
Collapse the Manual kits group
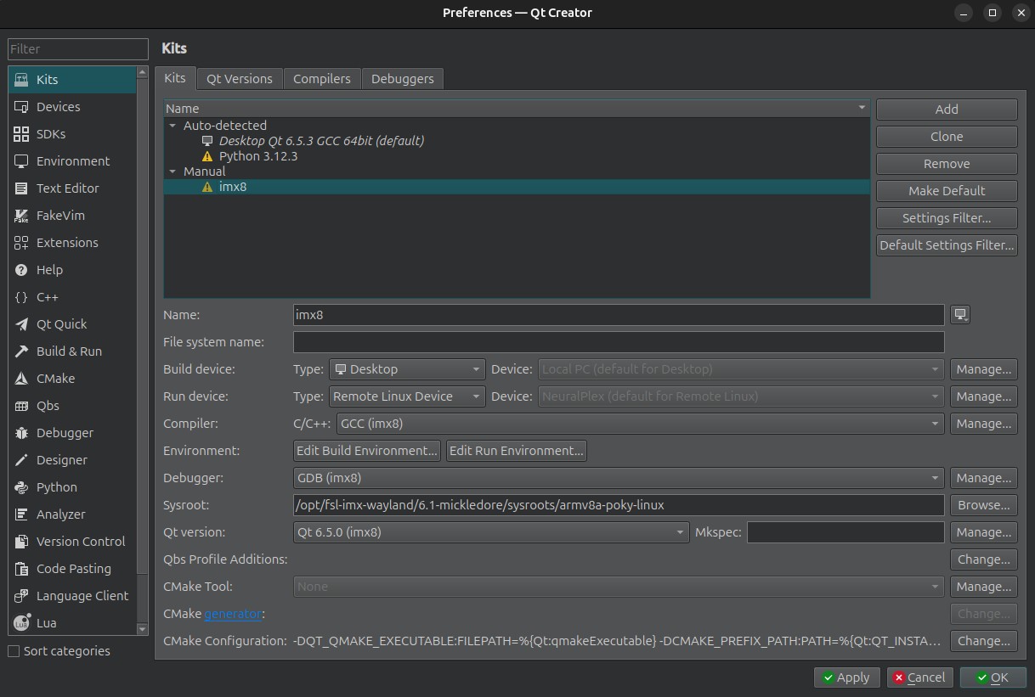click(x=173, y=171)
